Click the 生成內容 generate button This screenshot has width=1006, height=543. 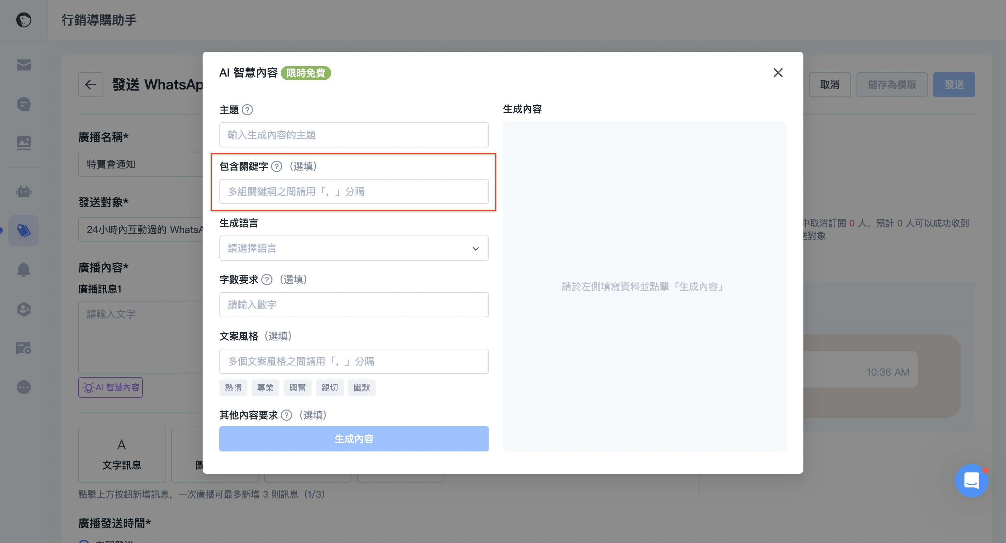point(354,439)
